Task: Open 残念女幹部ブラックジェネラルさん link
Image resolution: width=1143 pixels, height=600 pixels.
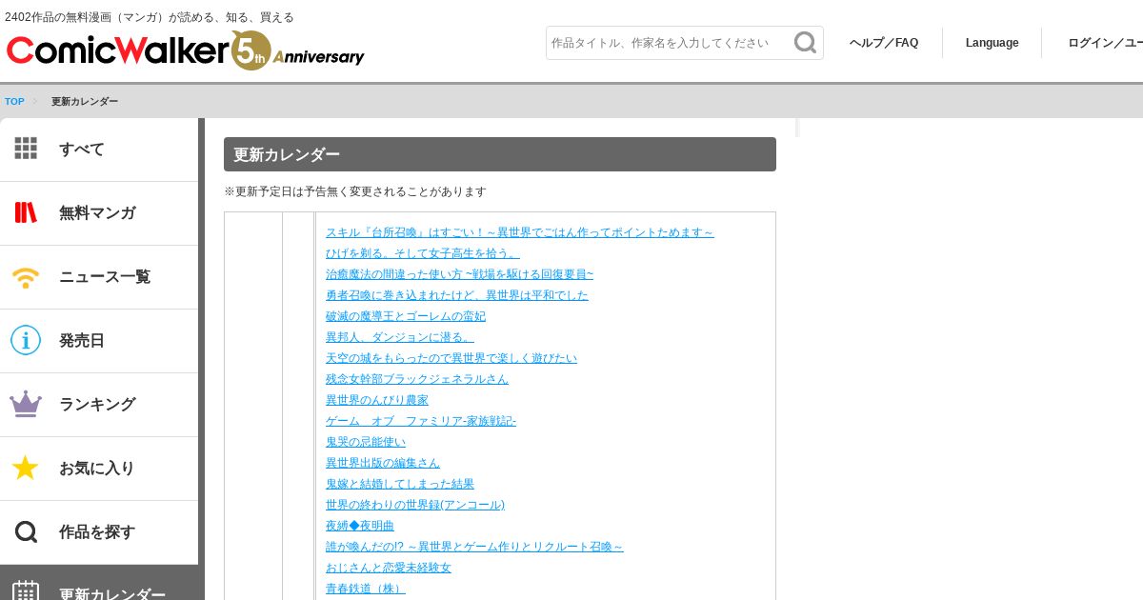Action: coord(417,379)
